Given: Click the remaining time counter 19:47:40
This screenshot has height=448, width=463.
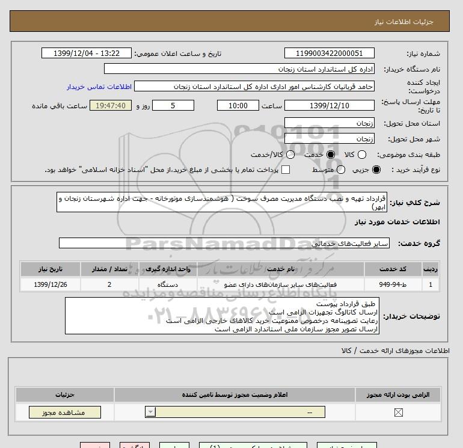Looking at the screenshot, I should click(111, 105).
